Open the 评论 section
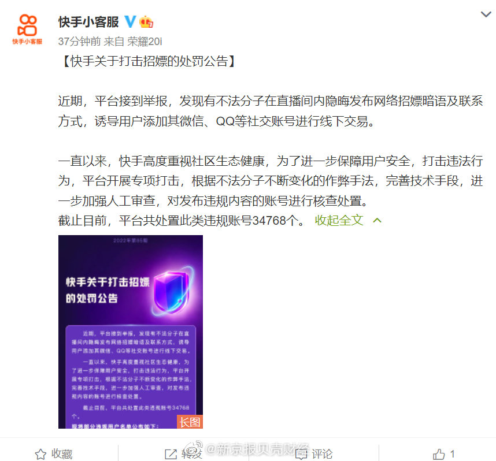496x461 pixels. click(322, 454)
